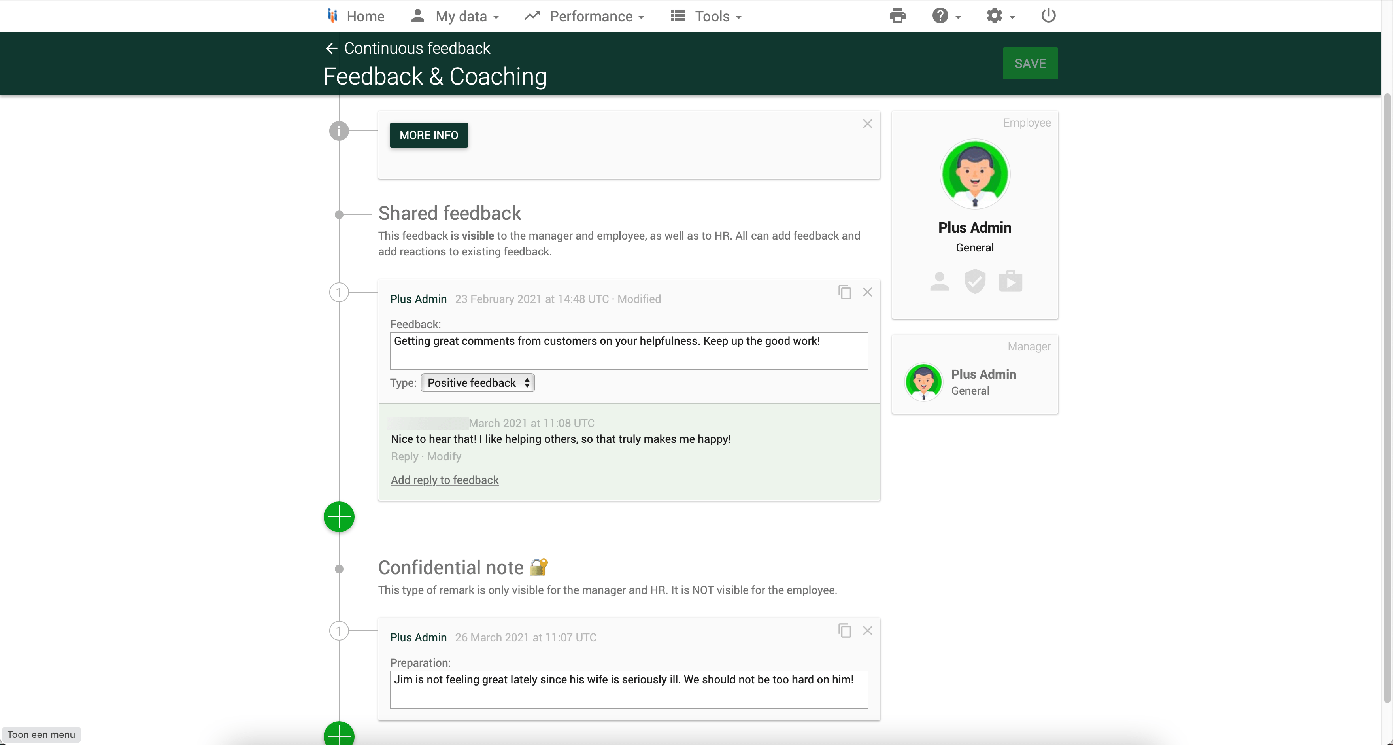Delete the shared feedback entry
Image resolution: width=1393 pixels, height=745 pixels.
tap(867, 292)
